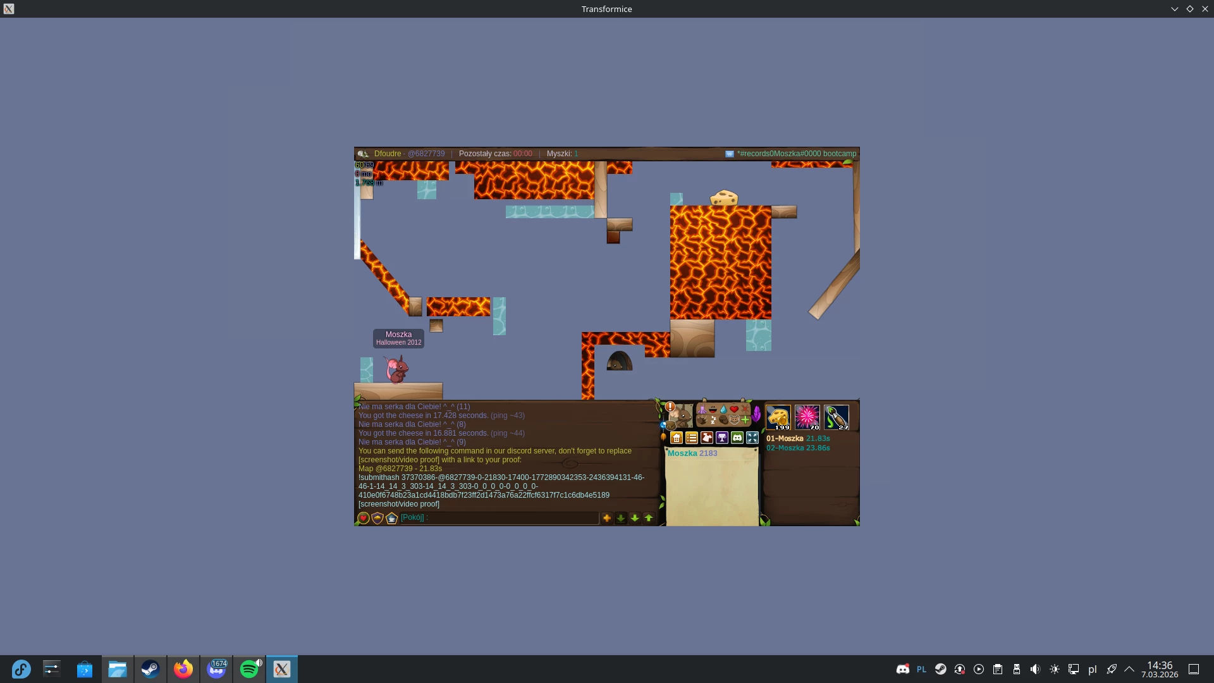The height and width of the screenshot is (683, 1214).
Task: Click the Moszka player name tag
Action: [x=398, y=338]
